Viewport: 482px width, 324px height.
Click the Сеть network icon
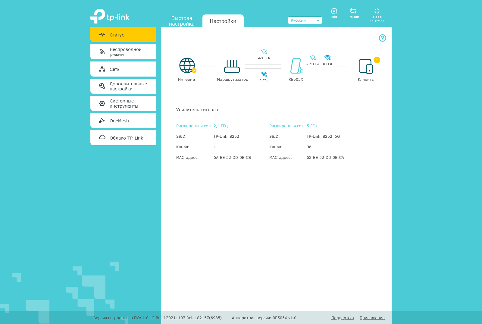pos(102,69)
